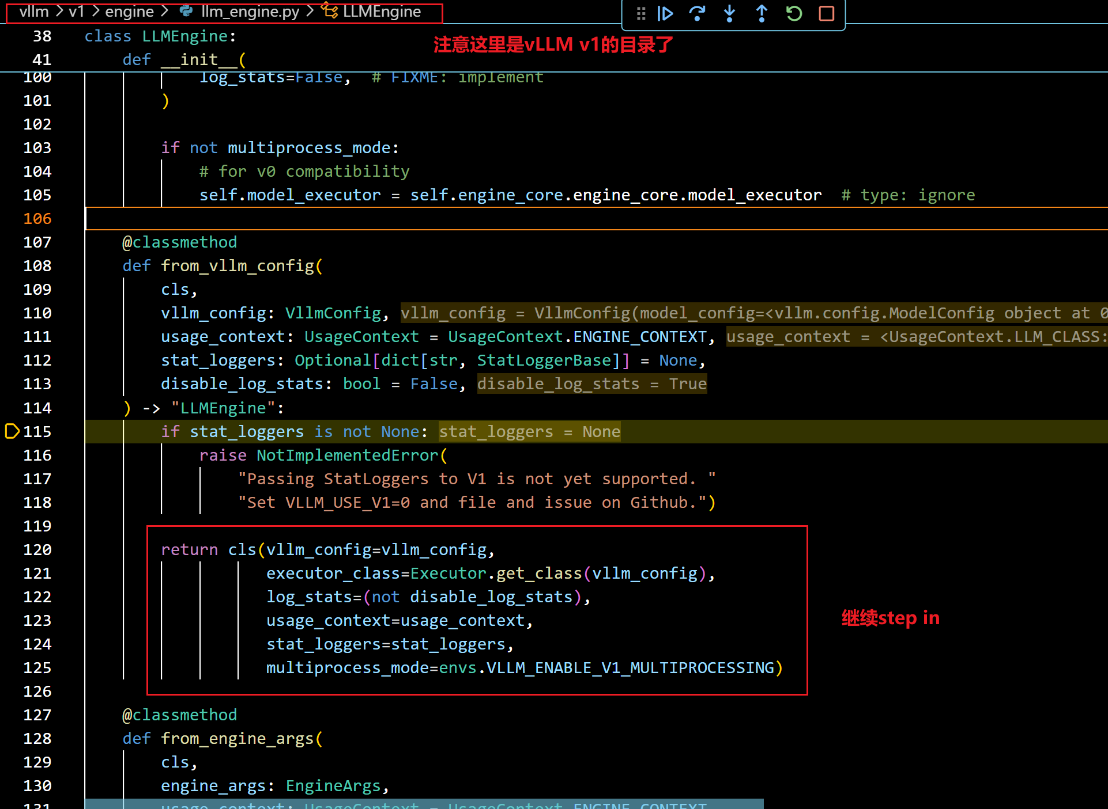This screenshot has height=809, width=1108.
Task: Grab the debug toolbar drag handle
Action: click(x=640, y=13)
